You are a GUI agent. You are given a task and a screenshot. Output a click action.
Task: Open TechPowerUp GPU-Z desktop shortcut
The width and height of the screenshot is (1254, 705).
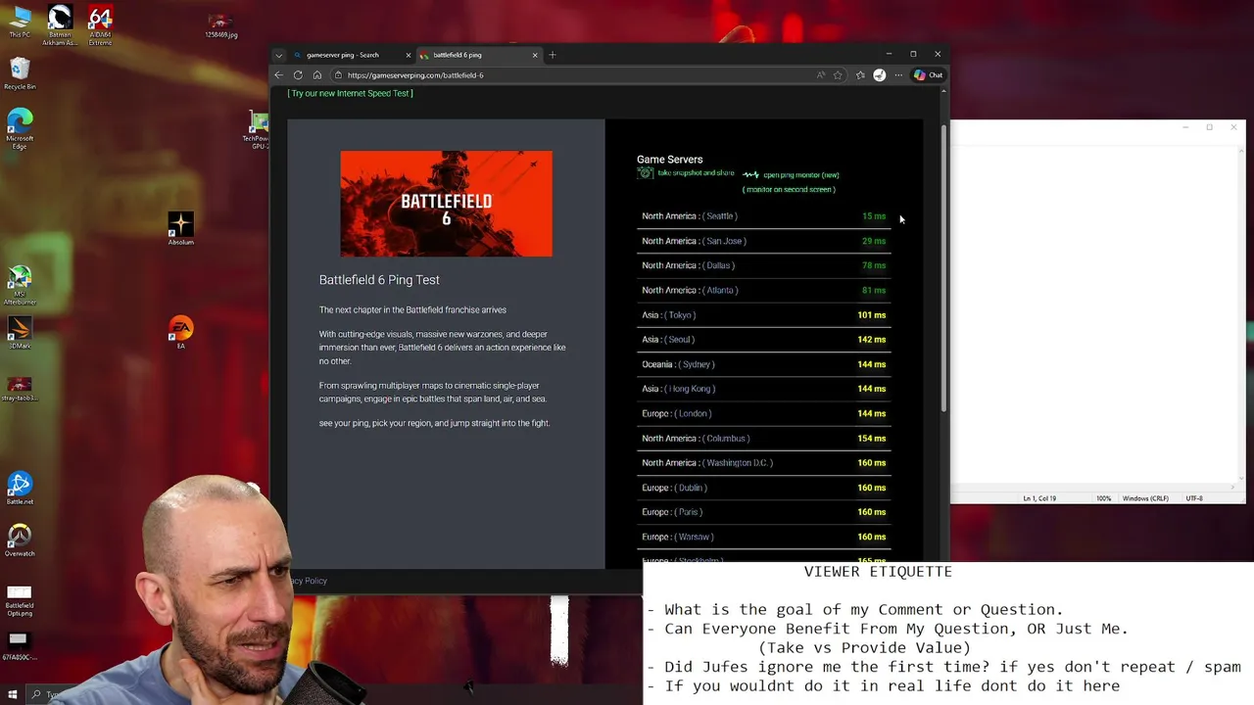259,130
